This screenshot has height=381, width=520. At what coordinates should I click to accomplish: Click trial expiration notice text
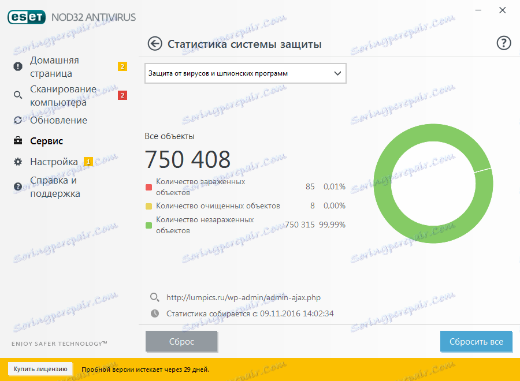145,369
